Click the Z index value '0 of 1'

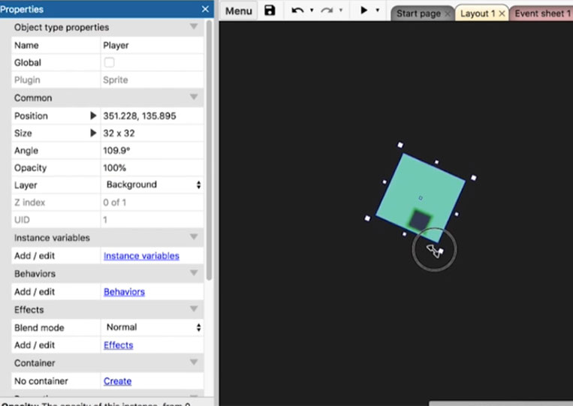[x=115, y=203]
